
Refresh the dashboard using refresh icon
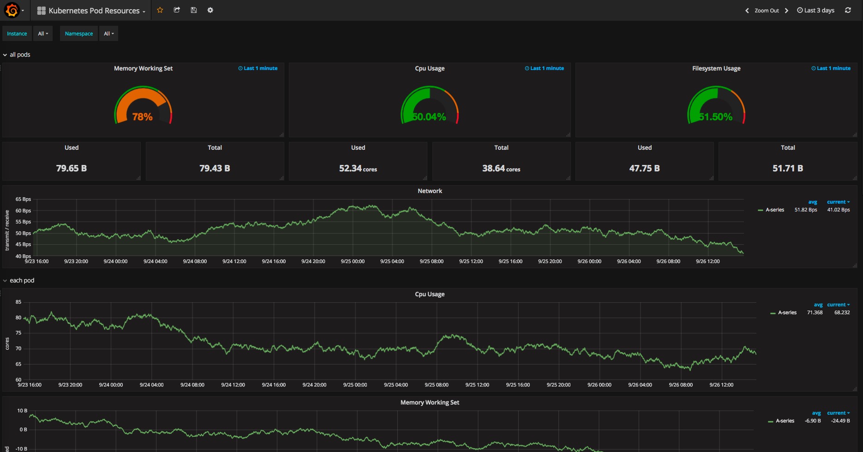click(848, 10)
